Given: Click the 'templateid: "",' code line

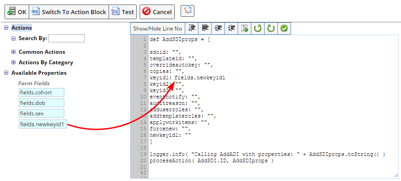Looking at the screenshot, I should [173, 58].
